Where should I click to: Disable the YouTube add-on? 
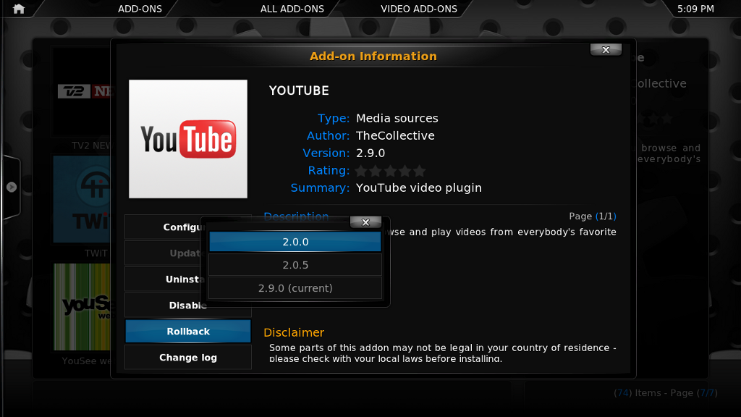(x=163, y=306)
